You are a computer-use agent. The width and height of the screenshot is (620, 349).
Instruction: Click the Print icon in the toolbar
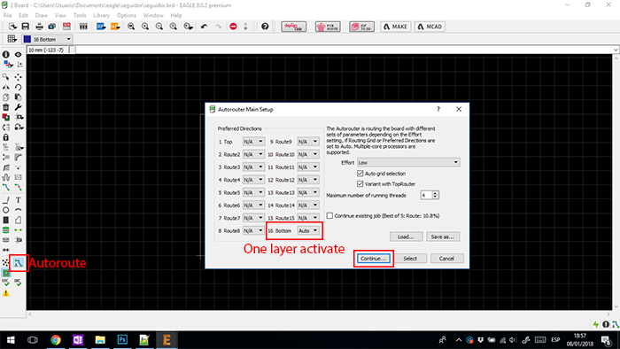click(39, 27)
